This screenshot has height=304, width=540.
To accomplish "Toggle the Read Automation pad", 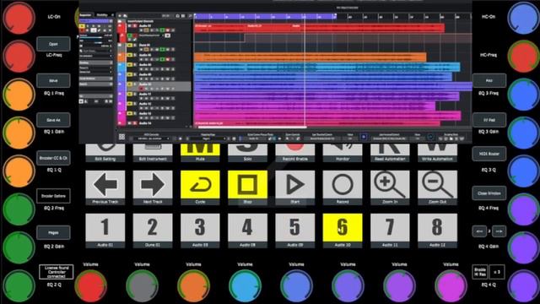I will [x=390, y=153].
